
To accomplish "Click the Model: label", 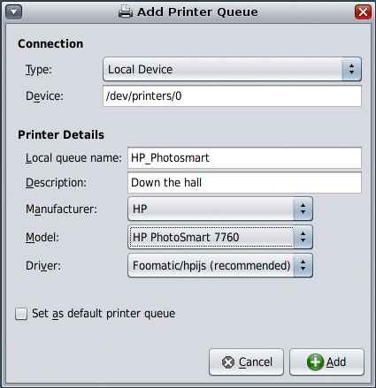I will pyautogui.click(x=42, y=238).
